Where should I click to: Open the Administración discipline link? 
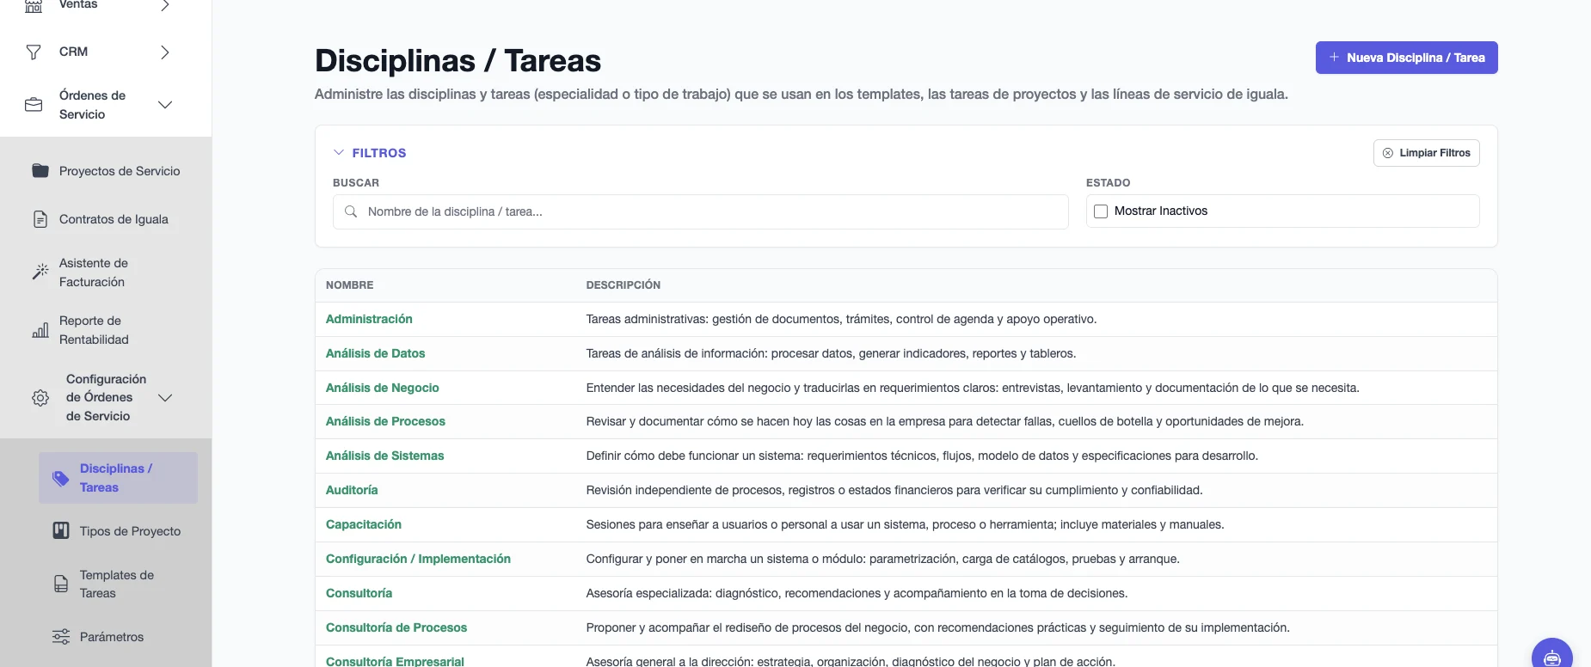coord(369,319)
